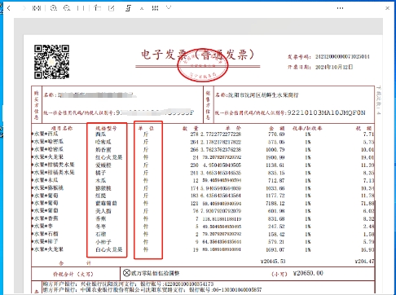The width and height of the screenshot is (396, 295).
Task: Zoom in with the plus magnifier icon
Action: pos(54,8)
